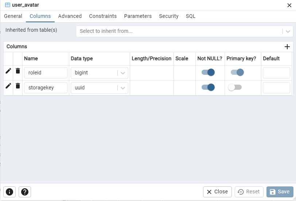This screenshot has width=296, height=201.
Task: Open the Advanced tab
Action: 70,16
